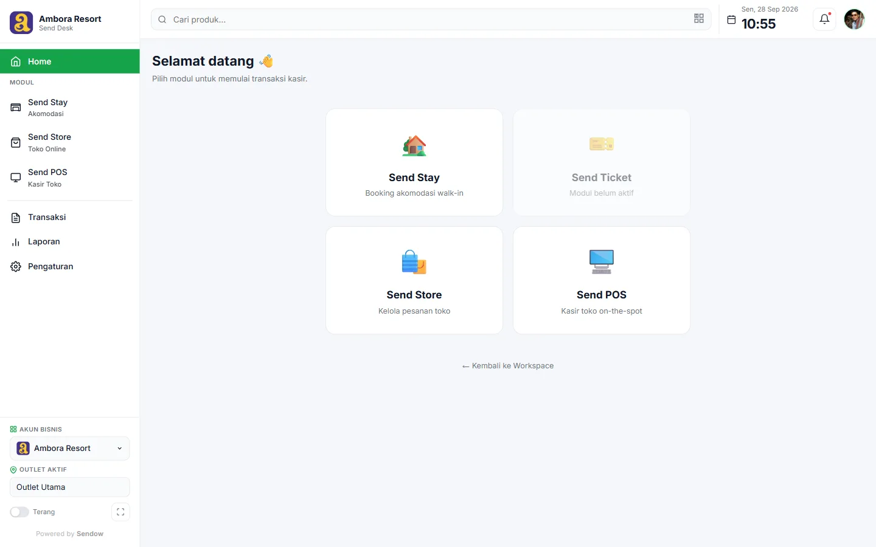Click the calendar icon beside the date
Viewport: 876px width, 547px height.
731,20
